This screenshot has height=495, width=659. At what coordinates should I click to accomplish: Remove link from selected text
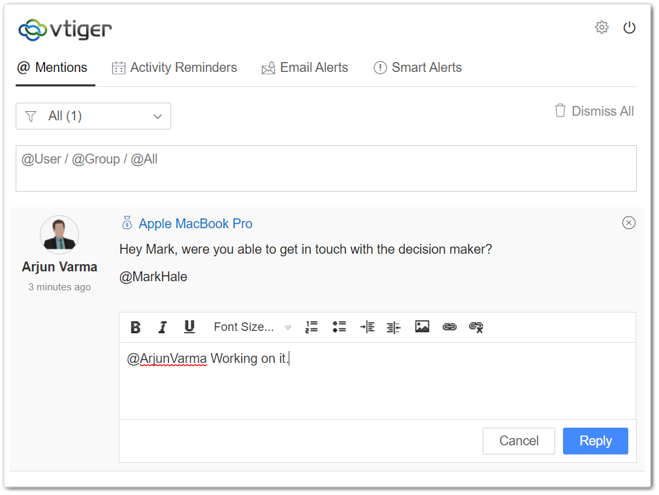tap(476, 327)
